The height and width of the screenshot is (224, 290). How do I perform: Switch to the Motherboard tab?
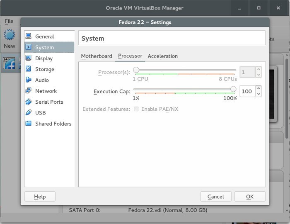tap(97, 56)
